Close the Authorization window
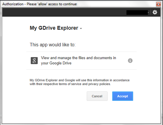Screen dimensions: 163x125 coord(158,4)
